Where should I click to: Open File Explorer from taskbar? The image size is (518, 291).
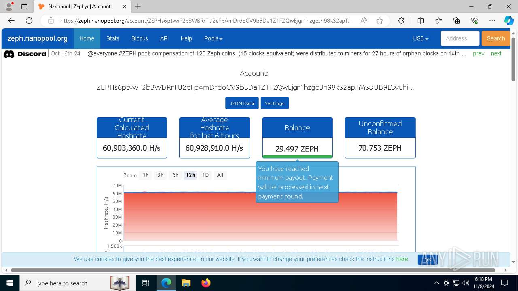click(186, 283)
